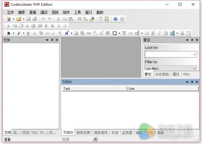Click the Find binoculars icon
The width and height of the screenshot is (202, 144).
(x=79, y=19)
